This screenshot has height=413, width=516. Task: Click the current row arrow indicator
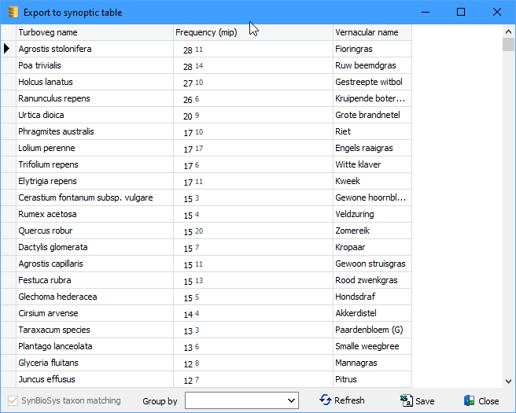pyautogui.click(x=8, y=49)
